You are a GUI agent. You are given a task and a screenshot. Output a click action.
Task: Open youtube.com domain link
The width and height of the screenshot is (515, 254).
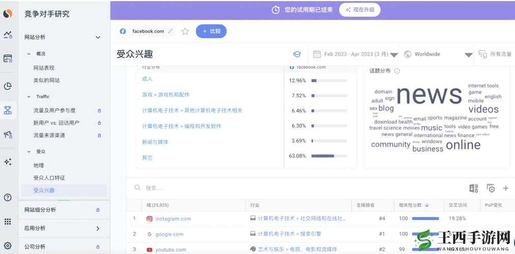pos(170,250)
